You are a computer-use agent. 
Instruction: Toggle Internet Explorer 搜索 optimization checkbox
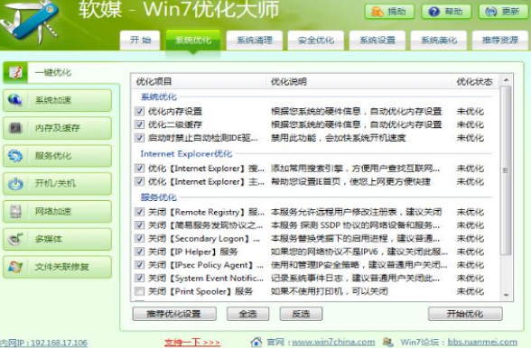139,168
